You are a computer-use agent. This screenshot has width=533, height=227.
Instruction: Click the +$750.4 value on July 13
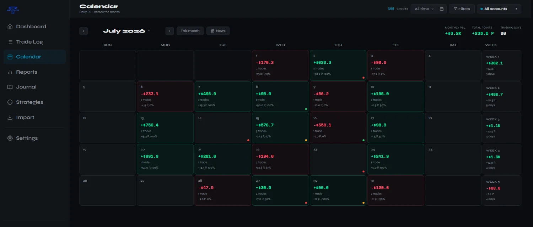tap(150, 125)
